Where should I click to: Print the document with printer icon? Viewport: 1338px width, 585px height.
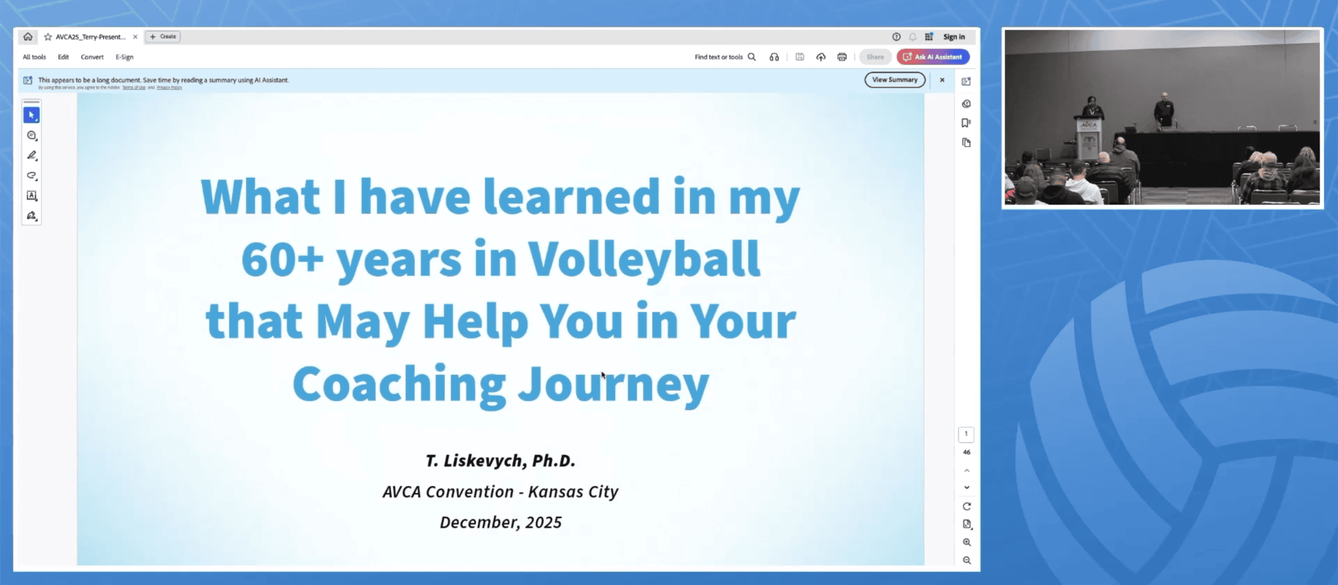(x=842, y=57)
